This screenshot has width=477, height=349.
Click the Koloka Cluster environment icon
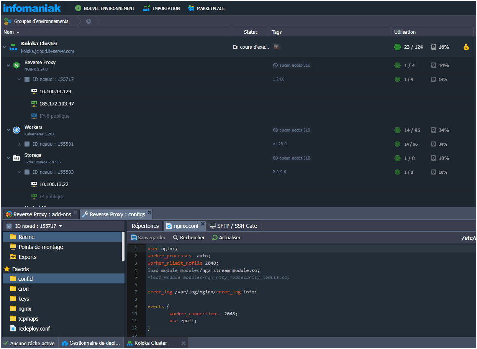click(x=13, y=47)
